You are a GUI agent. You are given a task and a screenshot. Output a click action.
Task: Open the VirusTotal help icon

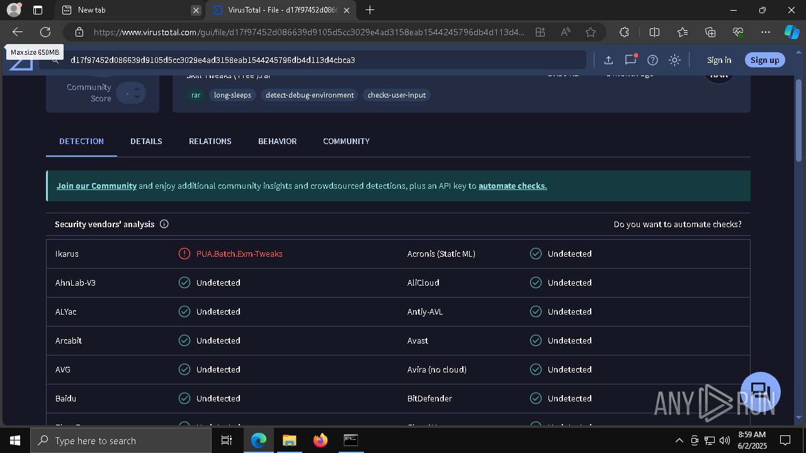point(653,60)
